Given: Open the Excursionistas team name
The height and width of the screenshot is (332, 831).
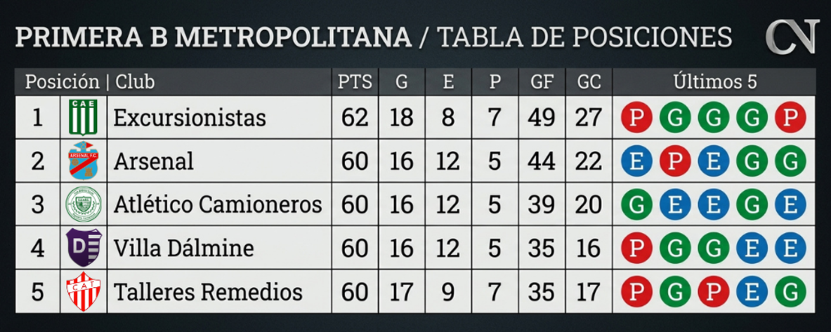Looking at the screenshot, I should (190, 118).
